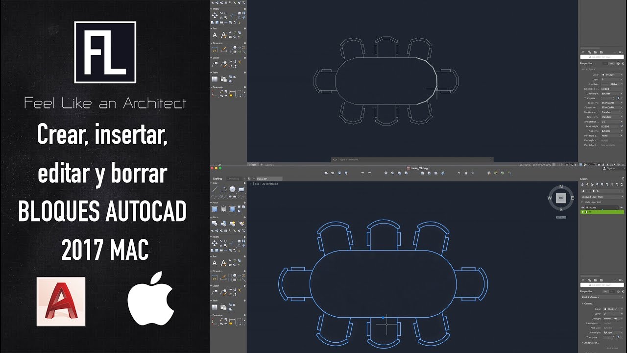Toggle on/off dot of layer 0 row
627x353 pixels.
click(x=583, y=212)
